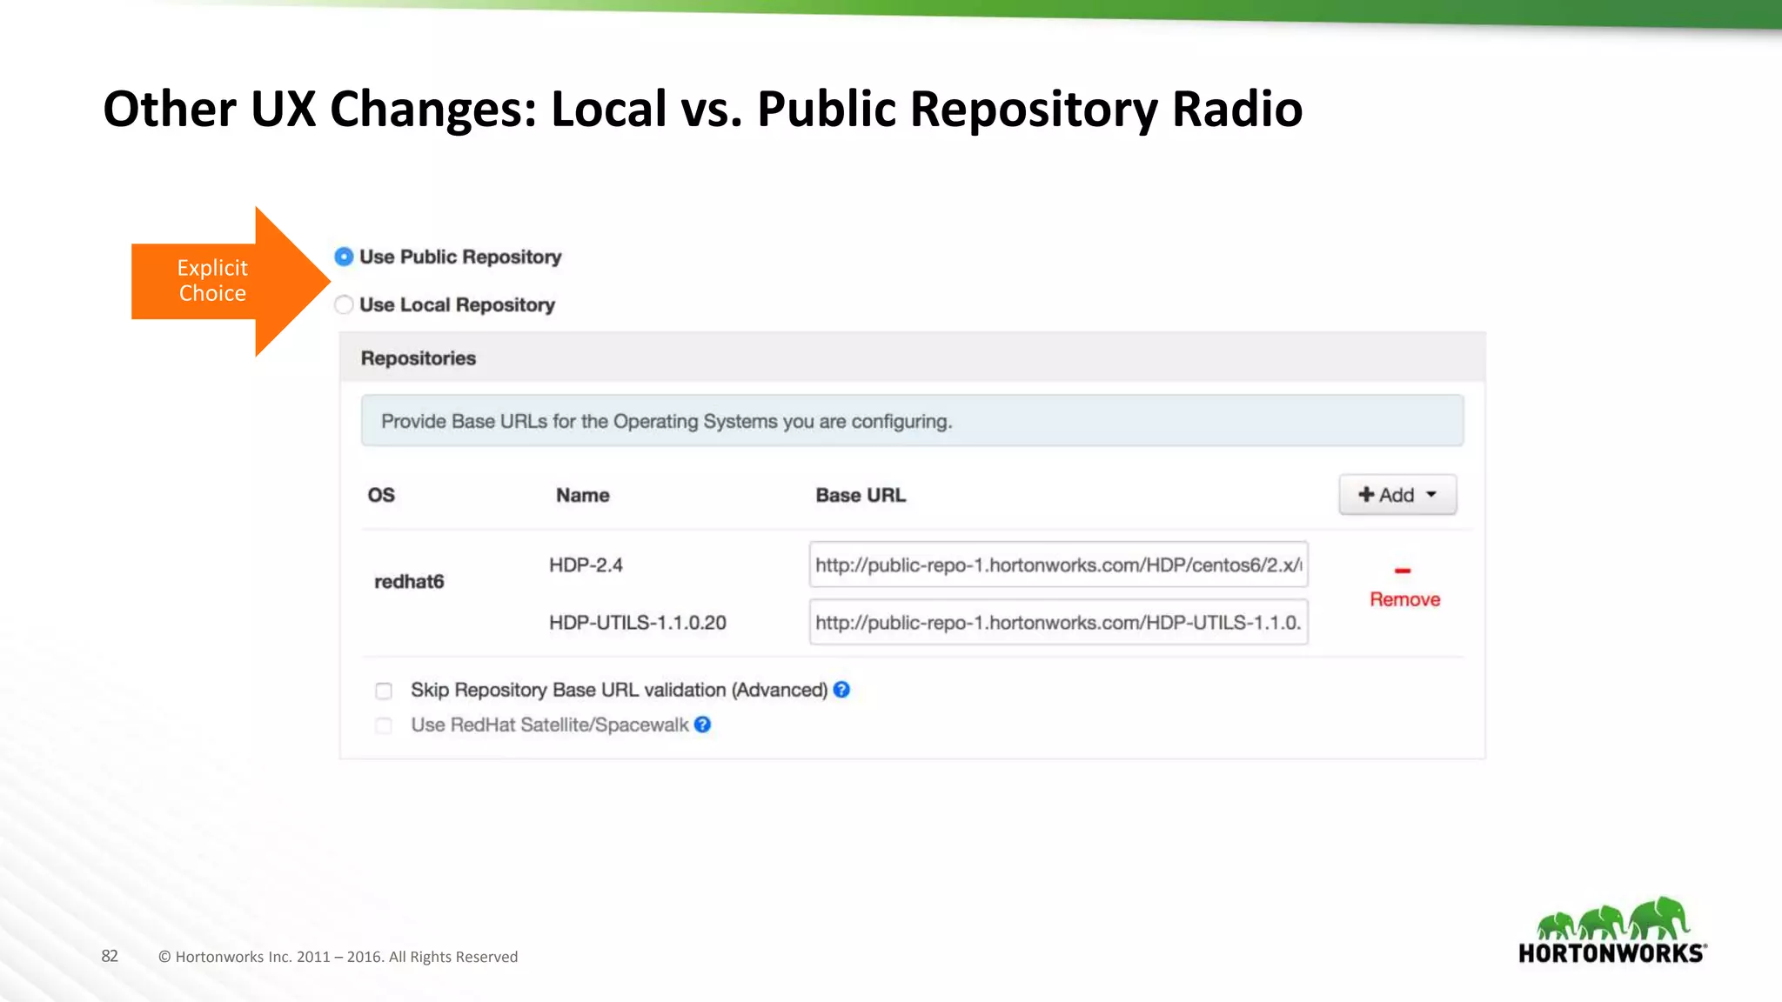Click the redhat6 OS label
This screenshot has width=1782, height=1002.
tap(409, 582)
